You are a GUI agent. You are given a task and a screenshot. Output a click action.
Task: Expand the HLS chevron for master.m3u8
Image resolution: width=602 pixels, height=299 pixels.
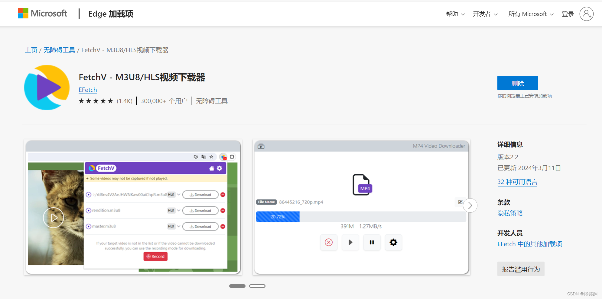(179, 226)
